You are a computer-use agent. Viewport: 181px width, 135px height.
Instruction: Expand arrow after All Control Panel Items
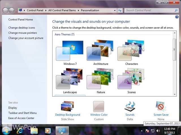pyautogui.click(x=79, y=10)
